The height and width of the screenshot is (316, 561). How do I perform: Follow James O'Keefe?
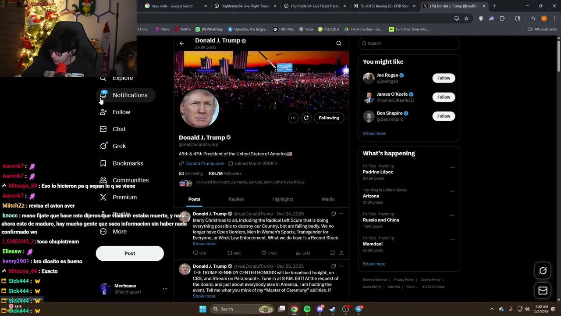(x=444, y=97)
